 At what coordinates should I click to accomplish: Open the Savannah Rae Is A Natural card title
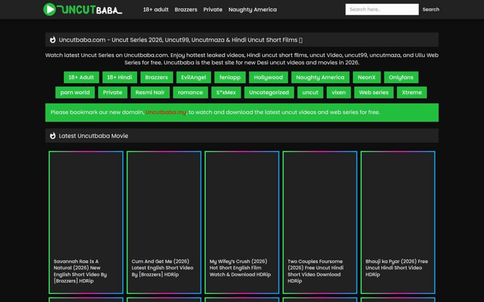[x=80, y=271]
